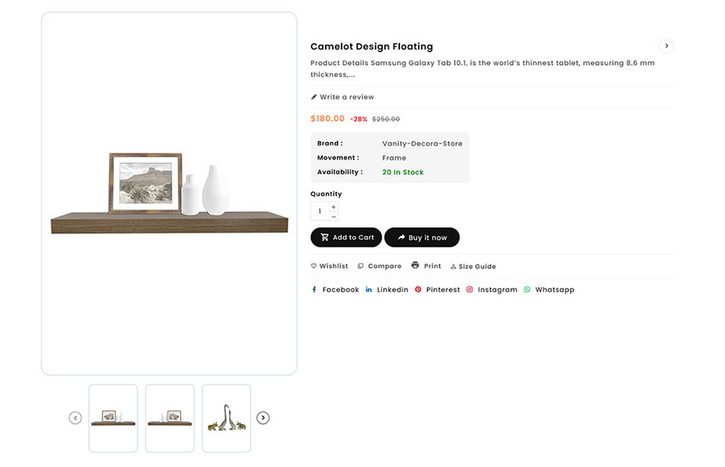Share on Facebook
This screenshot has height=467, width=725.
[x=335, y=290]
